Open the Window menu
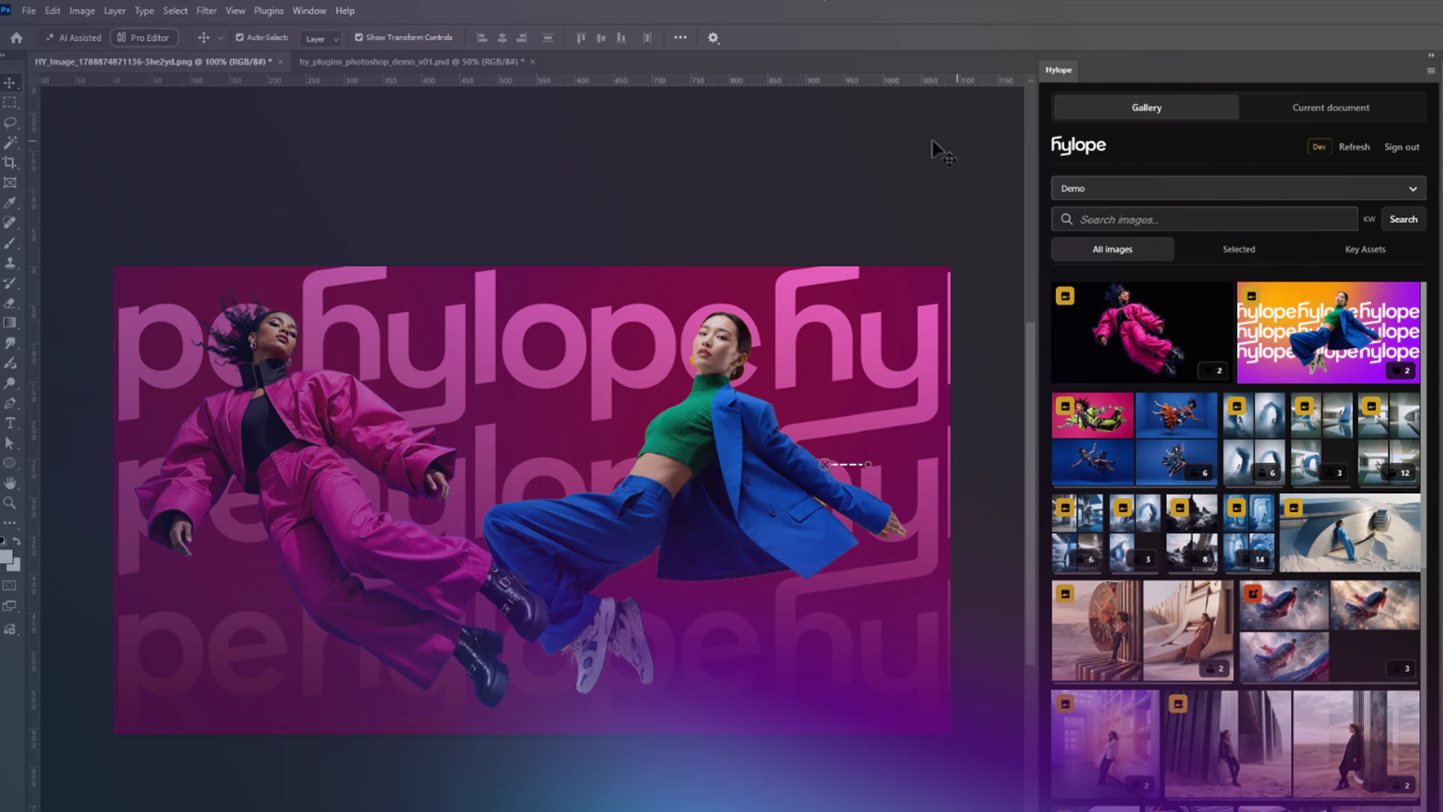 pyautogui.click(x=309, y=11)
